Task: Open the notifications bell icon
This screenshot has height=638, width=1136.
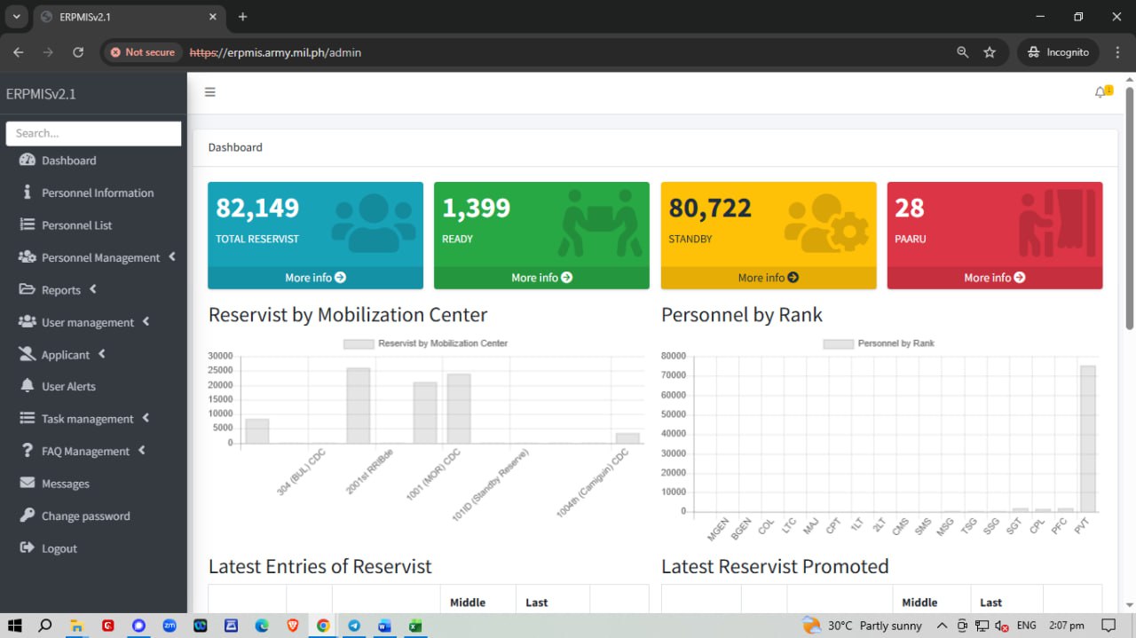Action: tap(1100, 92)
